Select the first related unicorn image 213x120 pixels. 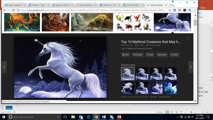click(128, 73)
